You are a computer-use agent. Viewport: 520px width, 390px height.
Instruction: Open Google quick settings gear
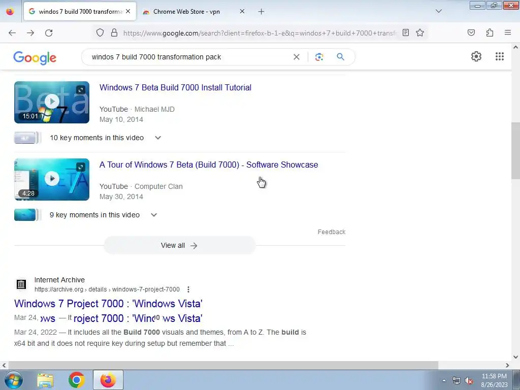click(476, 56)
